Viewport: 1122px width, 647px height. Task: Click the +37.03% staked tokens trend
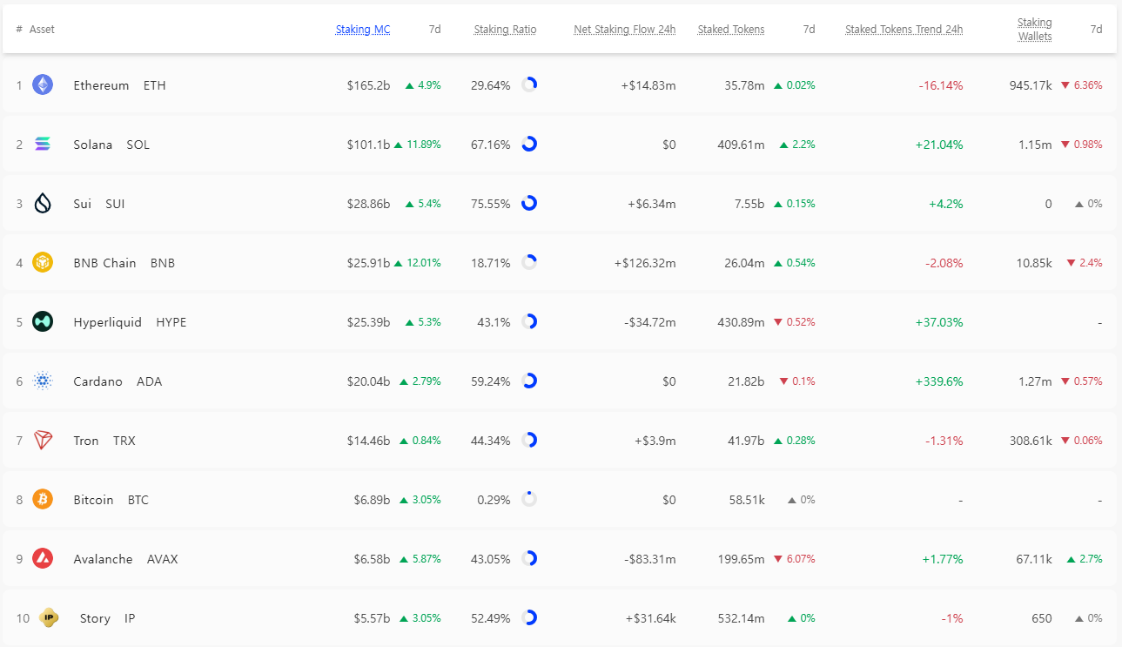[x=939, y=322]
